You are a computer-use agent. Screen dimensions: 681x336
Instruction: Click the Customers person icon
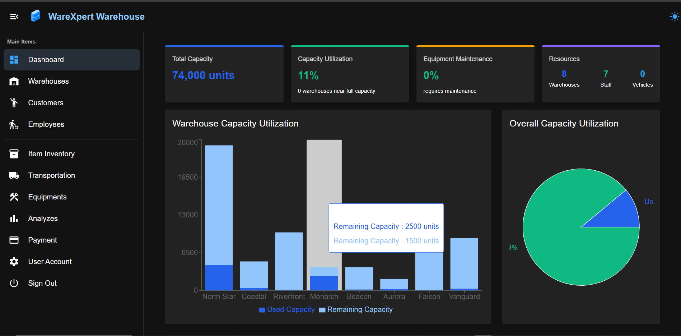point(14,103)
